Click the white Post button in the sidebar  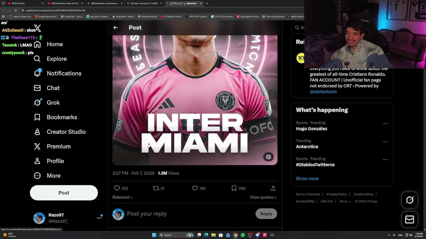pos(64,193)
